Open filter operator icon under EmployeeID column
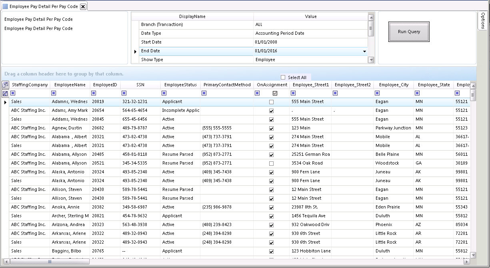 click(94, 93)
